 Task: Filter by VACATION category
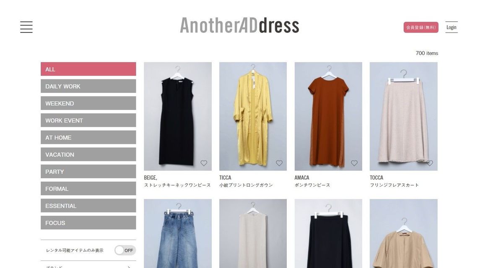point(88,154)
